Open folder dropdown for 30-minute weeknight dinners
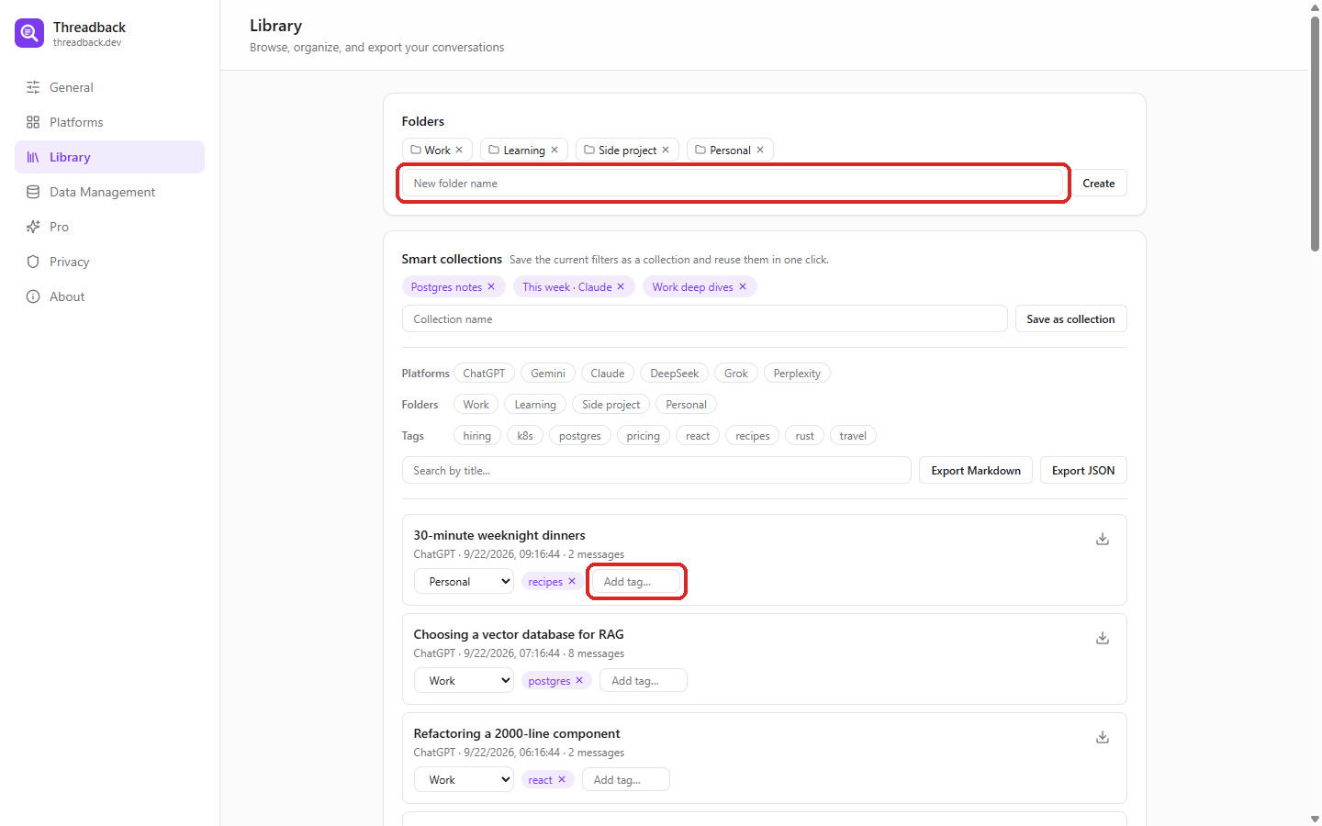The height and width of the screenshot is (826, 1322). pos(464,581)
